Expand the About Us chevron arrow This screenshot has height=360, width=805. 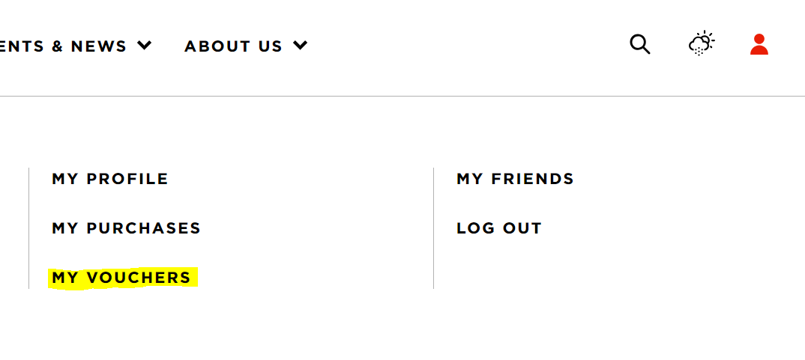click(301, 46)
